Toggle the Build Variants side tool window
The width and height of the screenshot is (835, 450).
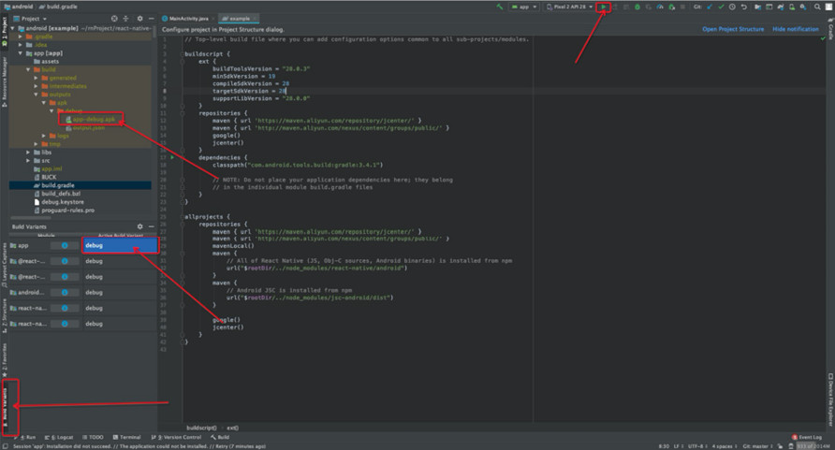tap(4, 404)
